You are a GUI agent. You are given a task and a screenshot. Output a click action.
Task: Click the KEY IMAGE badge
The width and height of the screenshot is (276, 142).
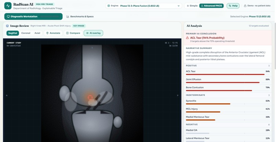(79, 26)
